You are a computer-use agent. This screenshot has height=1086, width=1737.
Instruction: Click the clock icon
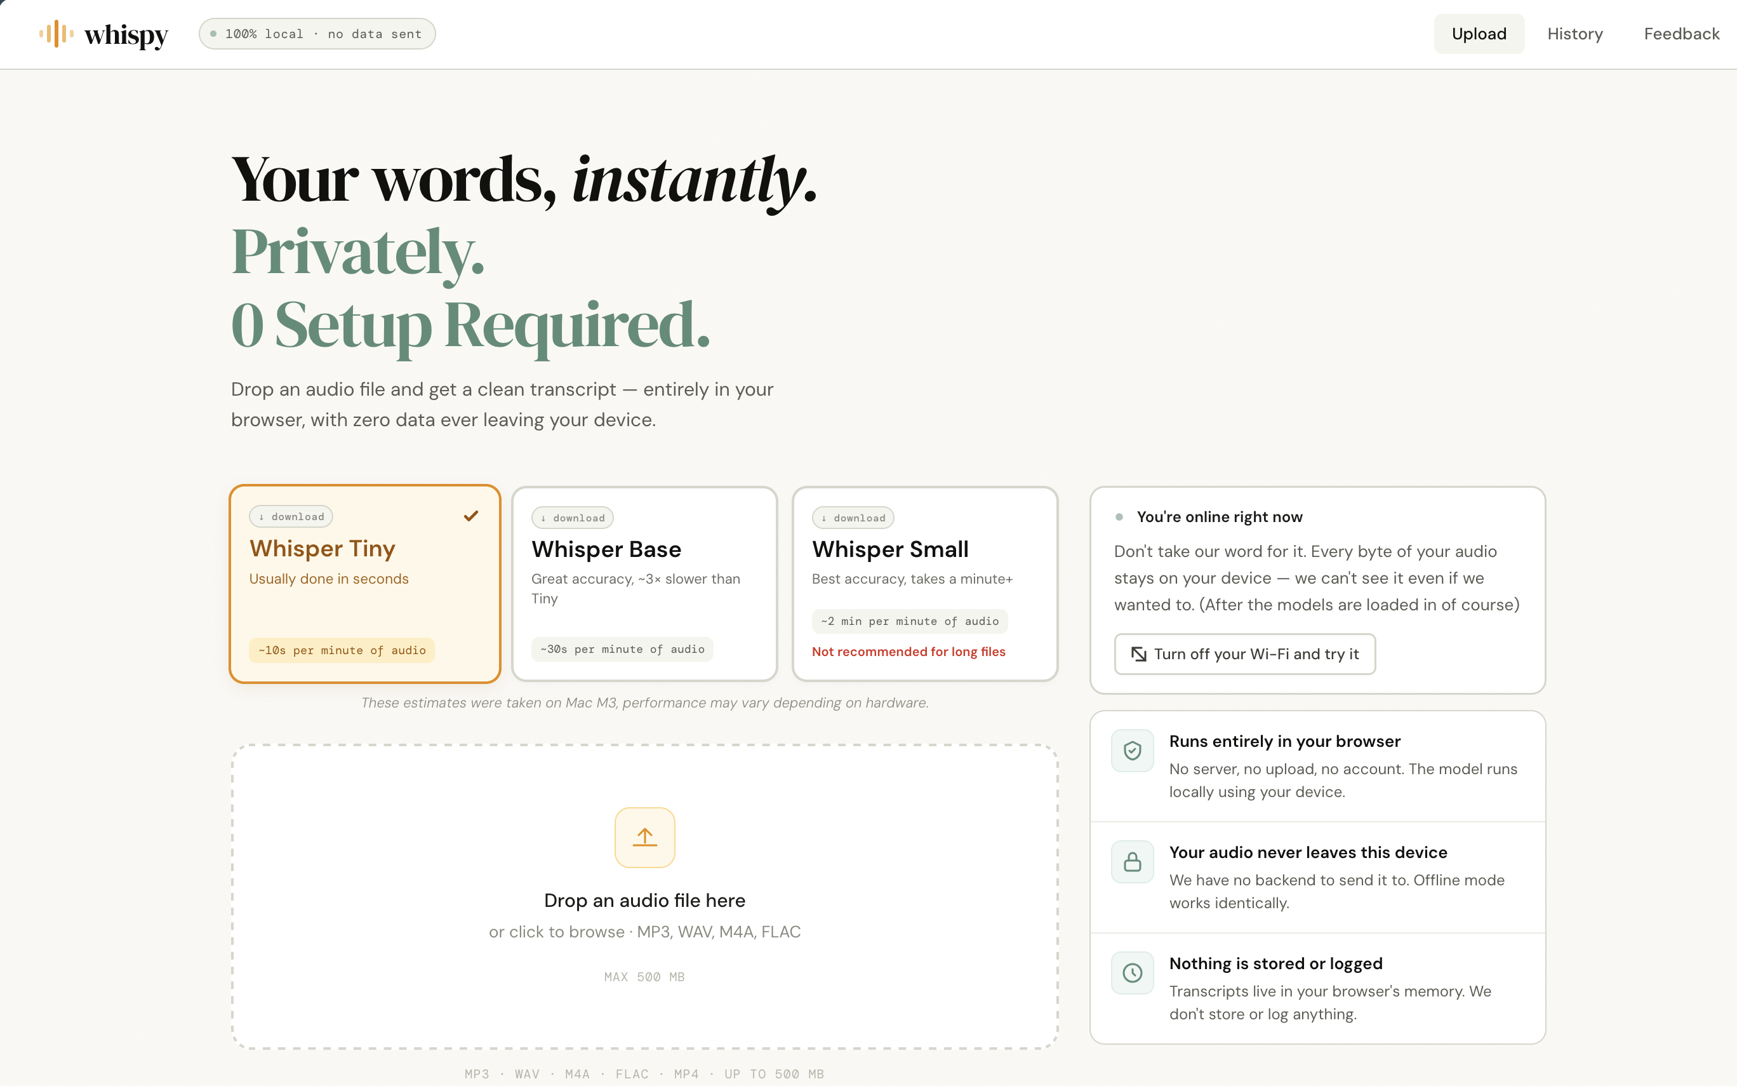tap(1133, 973)
